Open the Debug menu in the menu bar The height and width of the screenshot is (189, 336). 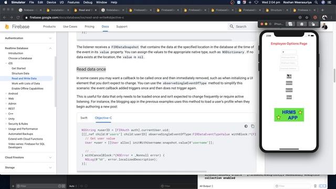click(88, 2)
